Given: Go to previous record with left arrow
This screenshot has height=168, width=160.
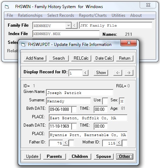Looking at the screenshot, I should coord(118,73).
